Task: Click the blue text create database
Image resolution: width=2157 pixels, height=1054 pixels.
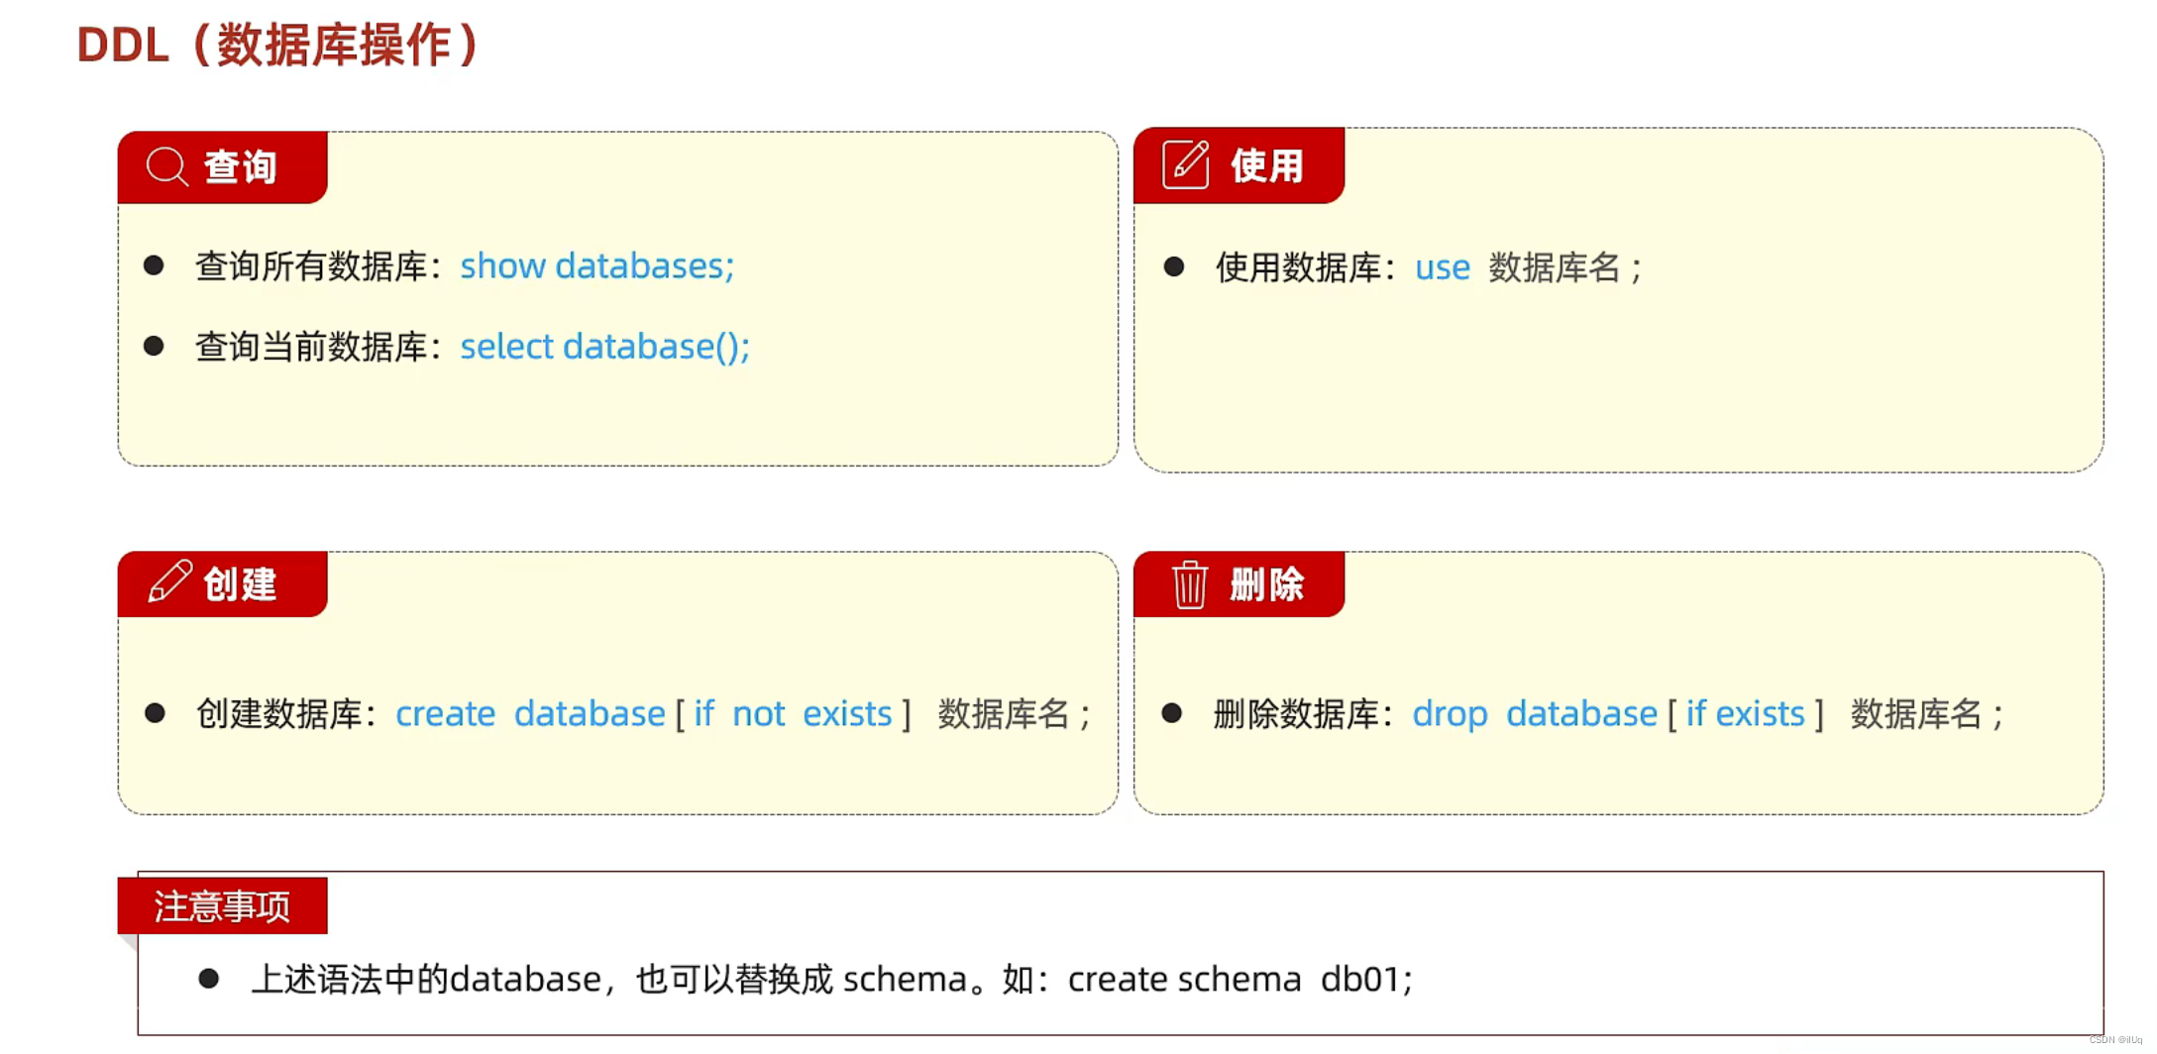Action: [531, 713]
